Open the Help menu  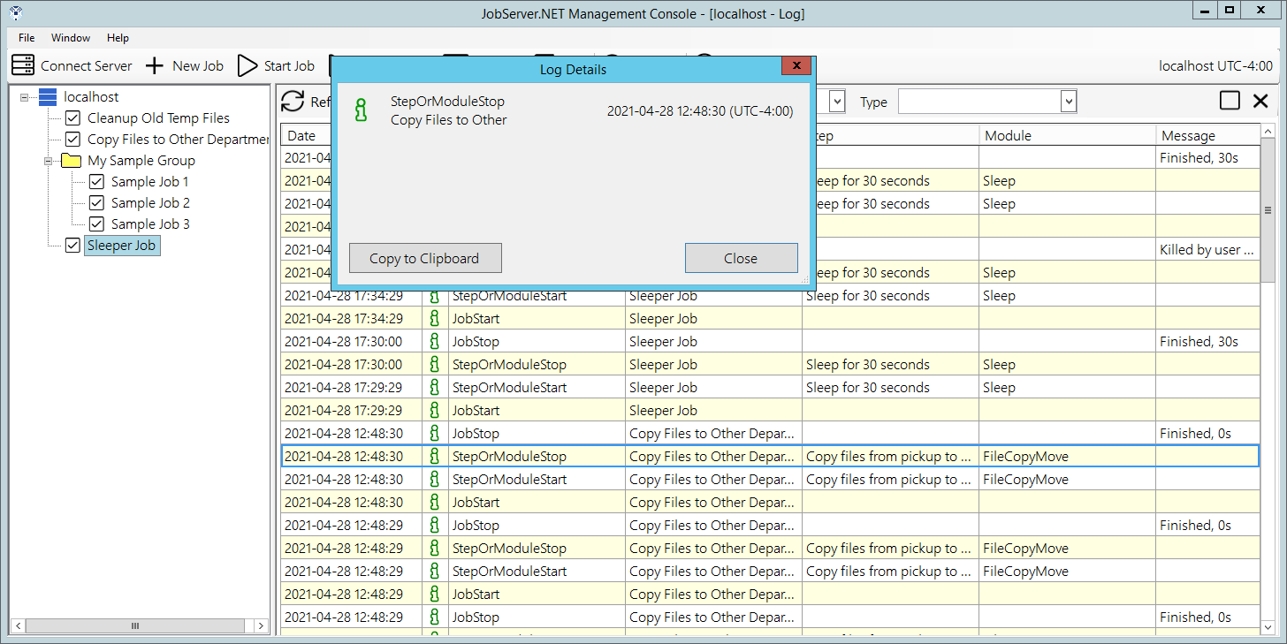[118, 38]
